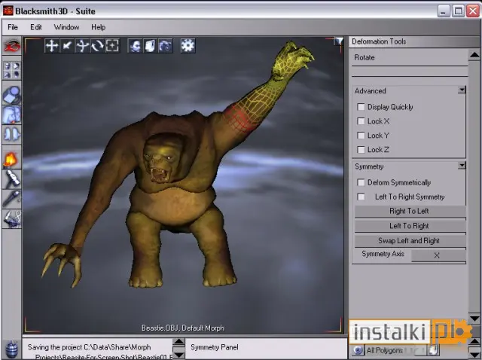Image resolution: width=482 pixels, height=360 pixels.
Task: Tick the Lock Y checkbox
Action: tap(361, 136)
